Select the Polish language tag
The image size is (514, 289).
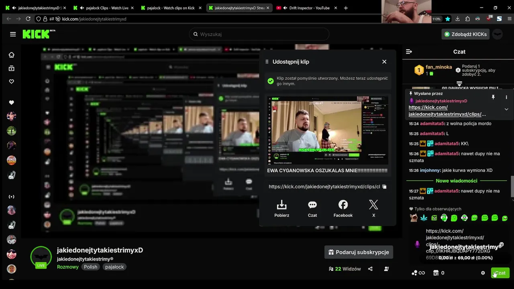pyautogui.click(x=90, y=267)
